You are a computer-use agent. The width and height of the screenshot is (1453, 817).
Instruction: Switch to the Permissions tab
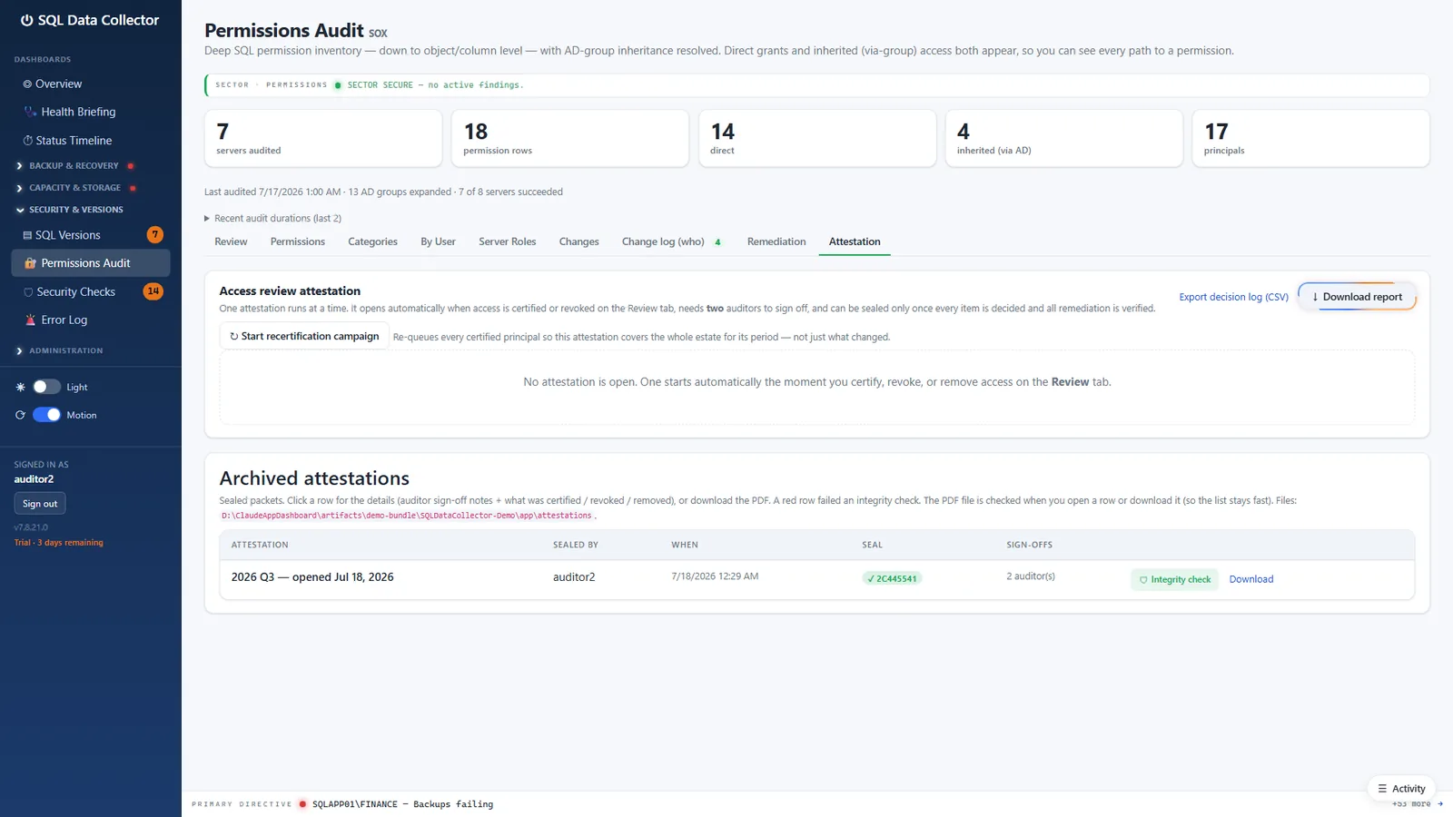(297, 241)
